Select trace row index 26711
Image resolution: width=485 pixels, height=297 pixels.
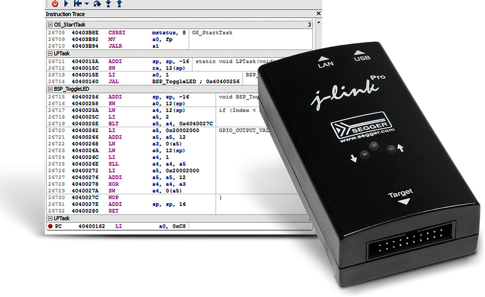coord(57,61)
